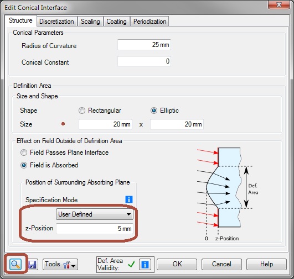Click the Def. Area Validity info icon
The image size is (294, 279).
pyautogui.click(x=145, y=265)
